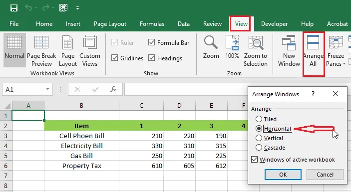Click the cell containing 330
The image size is (351, 192).
[x=141, y=146]
